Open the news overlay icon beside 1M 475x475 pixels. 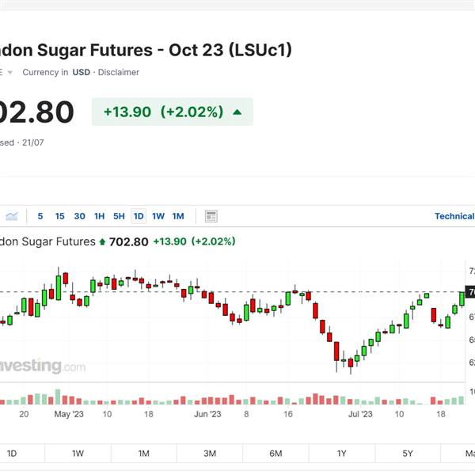pos(211,216)
